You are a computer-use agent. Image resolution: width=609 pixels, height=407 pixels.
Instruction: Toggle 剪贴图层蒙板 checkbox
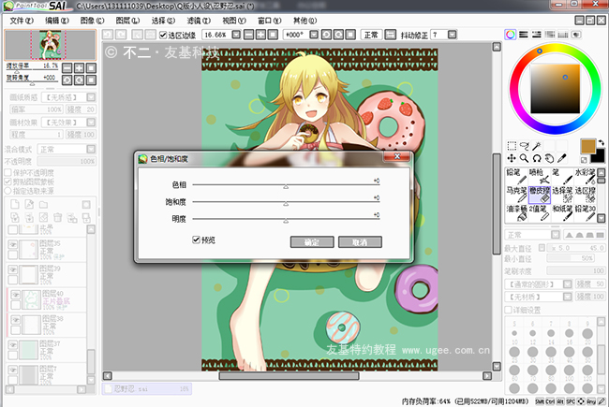click(x=7, y=182)
